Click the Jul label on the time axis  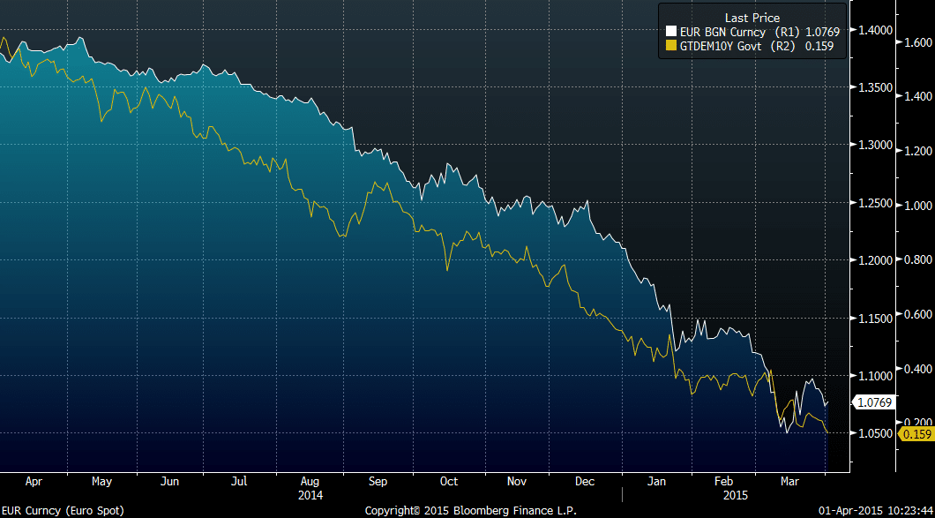(x=239, y=482)
